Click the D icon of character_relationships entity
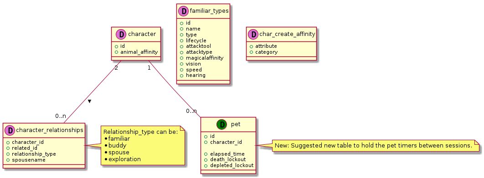Viewport: 484px width, 178px height. (x=10, y=130)
